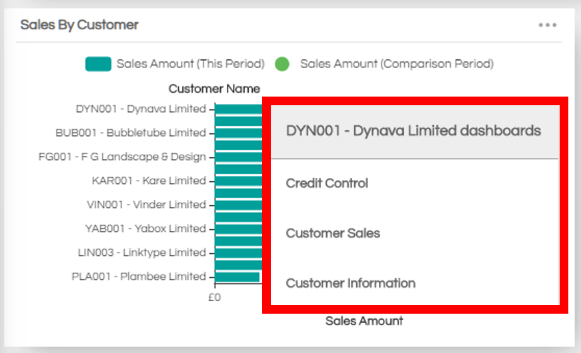The image size is (581, 353).
Task: Click the VIN001 - Vinder Limited label
Action: pos(146,204)
